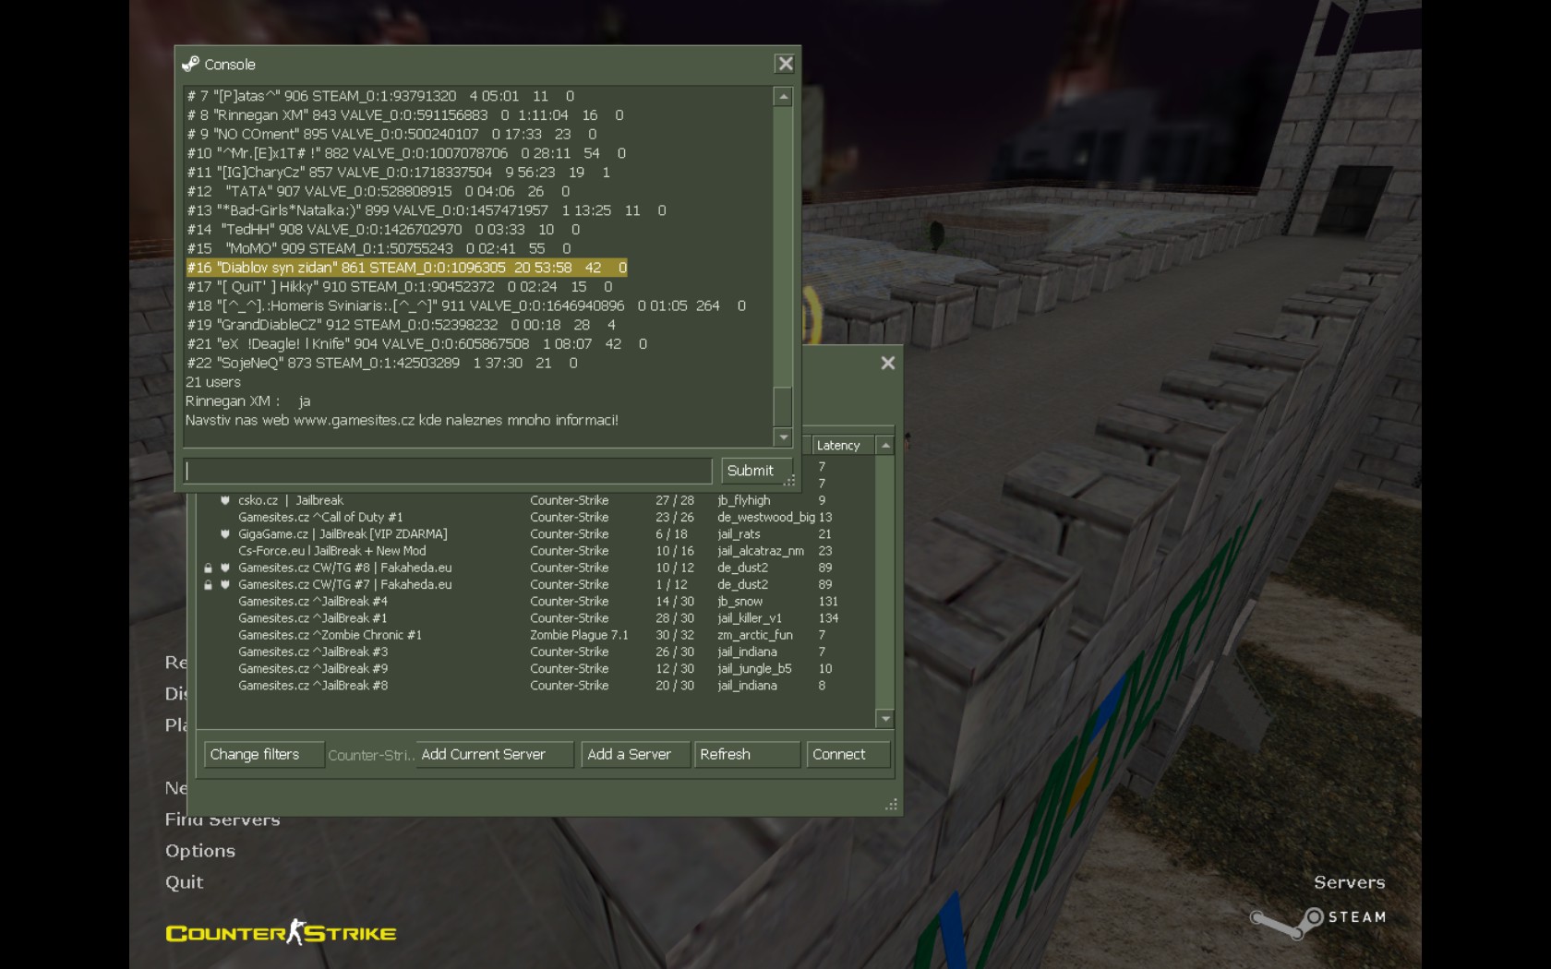Click the 21 users console line

tap(213, 382)
